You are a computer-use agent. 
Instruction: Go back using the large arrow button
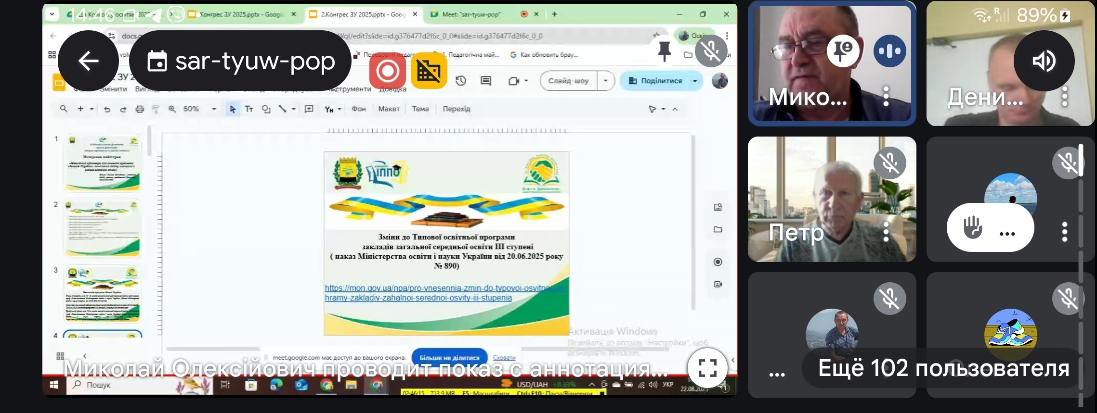[88, 61]
